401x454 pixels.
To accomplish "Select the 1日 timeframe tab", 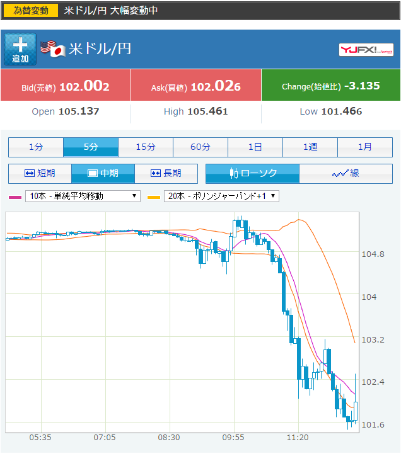I will click(x=255, y=147).
